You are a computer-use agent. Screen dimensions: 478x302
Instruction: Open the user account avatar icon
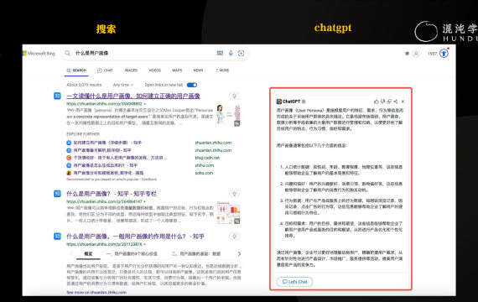pyautogui.click(x=416, y=54)
